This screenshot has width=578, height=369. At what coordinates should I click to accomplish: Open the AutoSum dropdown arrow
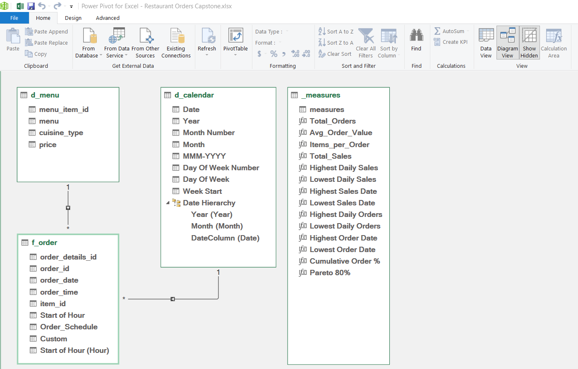(468, 31)
